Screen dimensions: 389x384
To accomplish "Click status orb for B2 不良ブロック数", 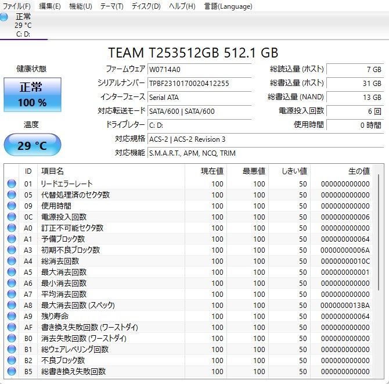I will [12, 360].
